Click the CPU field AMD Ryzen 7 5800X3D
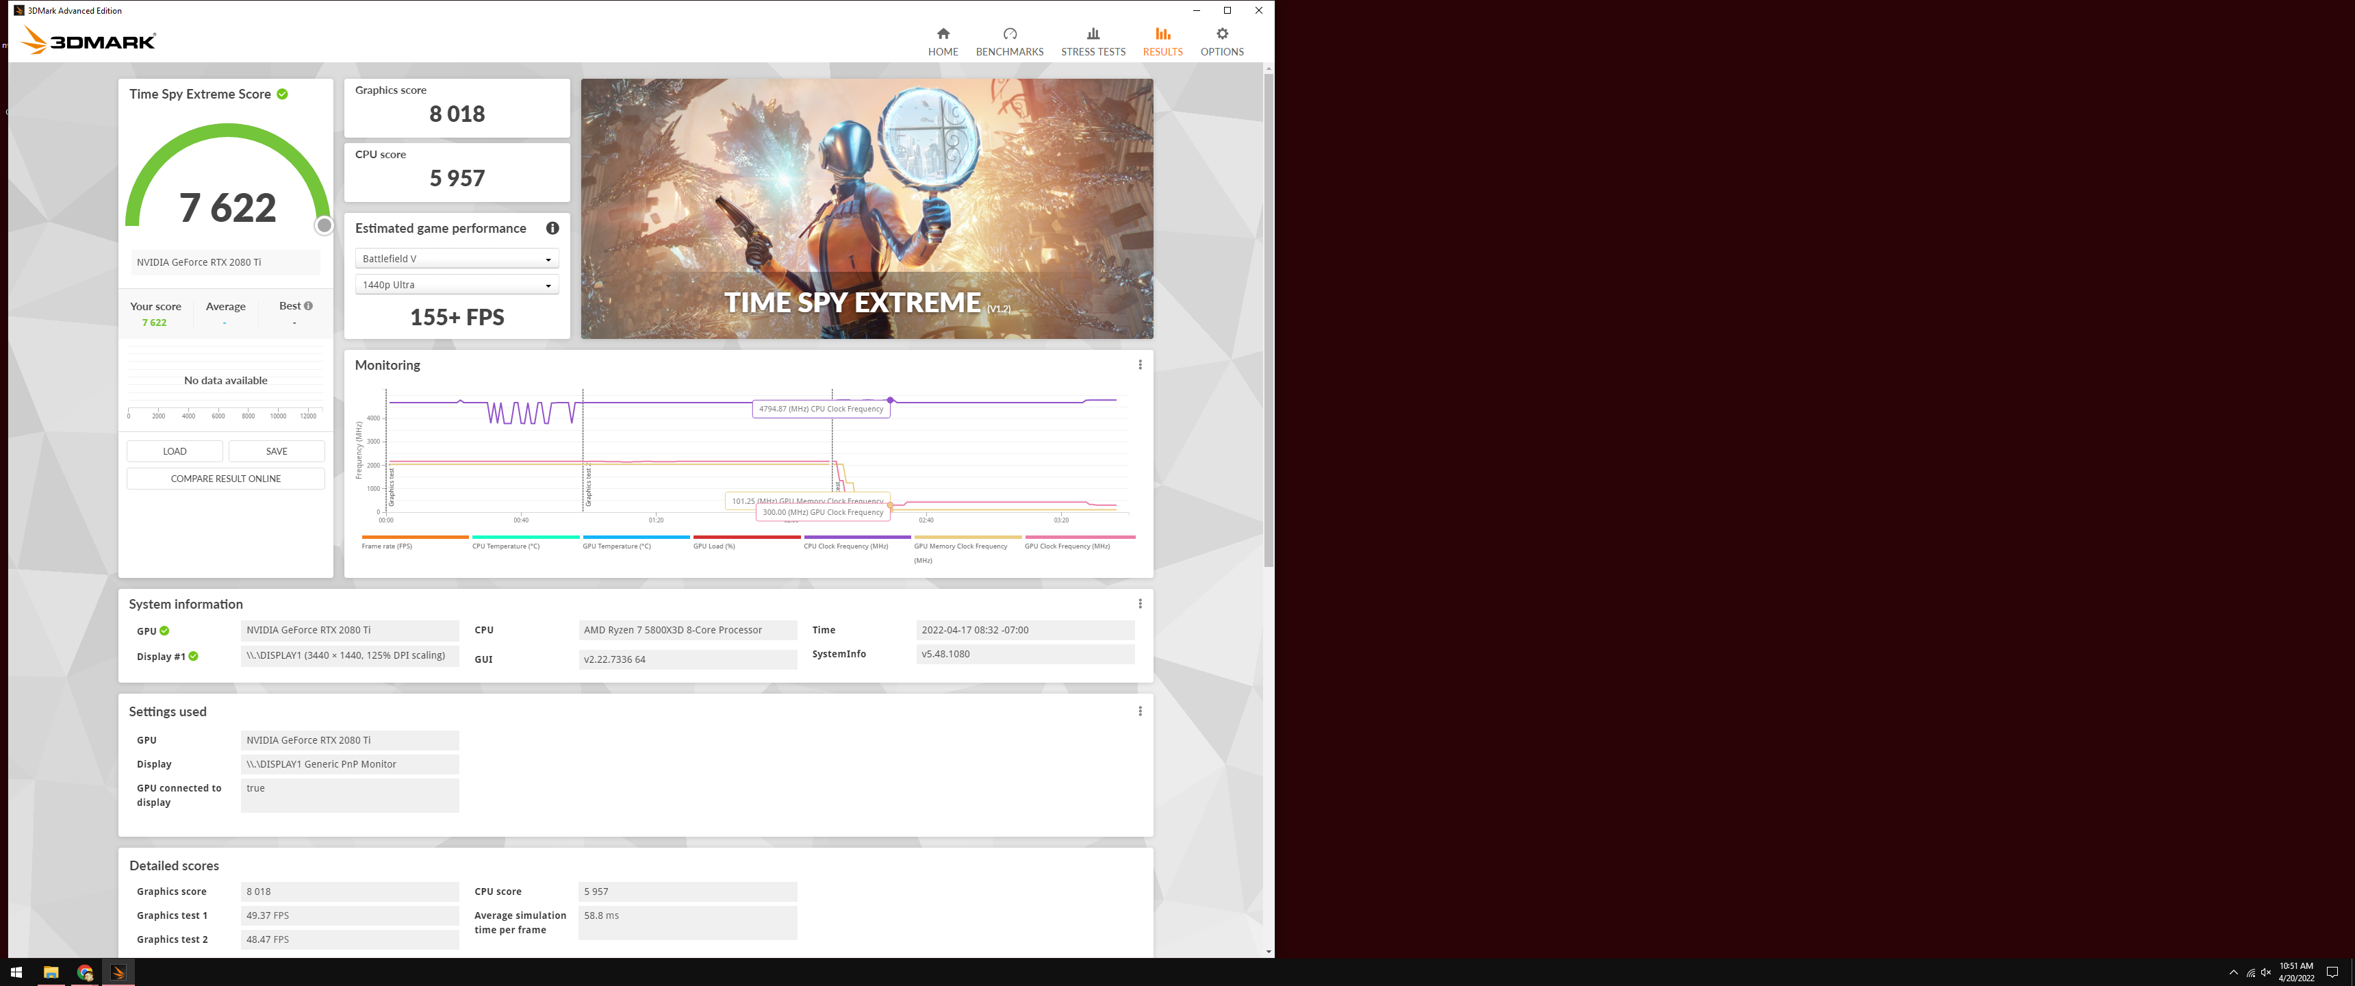Image resolution: width=2355 pixels, height=986 pixels. pos(687,630)
